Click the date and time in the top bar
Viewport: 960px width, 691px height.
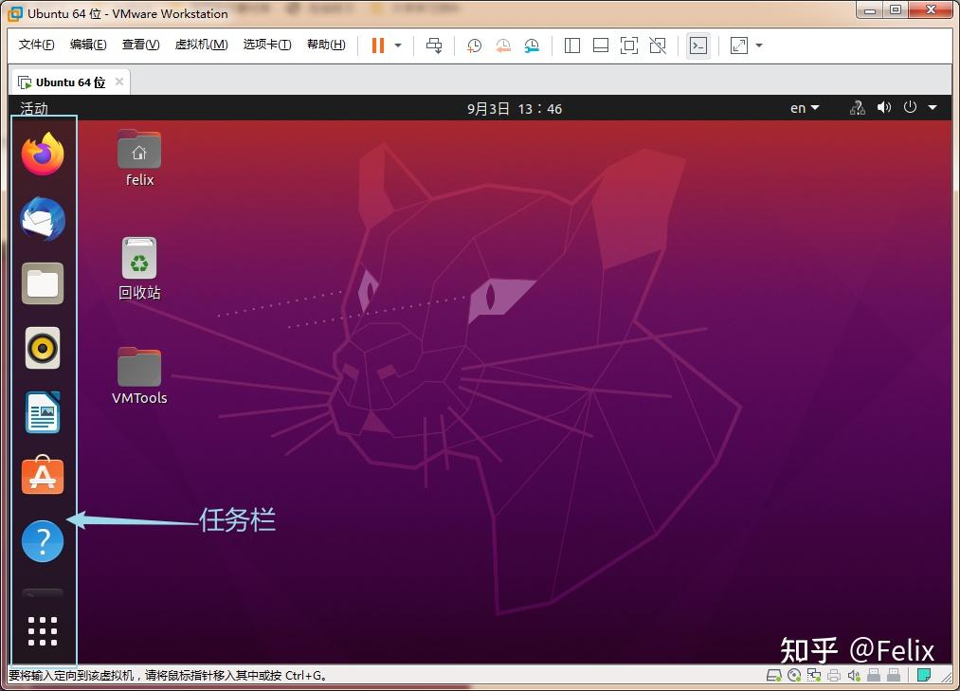pyautogui.click(x=513, y=108)
